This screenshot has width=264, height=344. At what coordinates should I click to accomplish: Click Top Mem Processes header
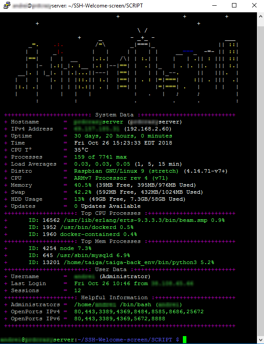click(x=111, y=241)
